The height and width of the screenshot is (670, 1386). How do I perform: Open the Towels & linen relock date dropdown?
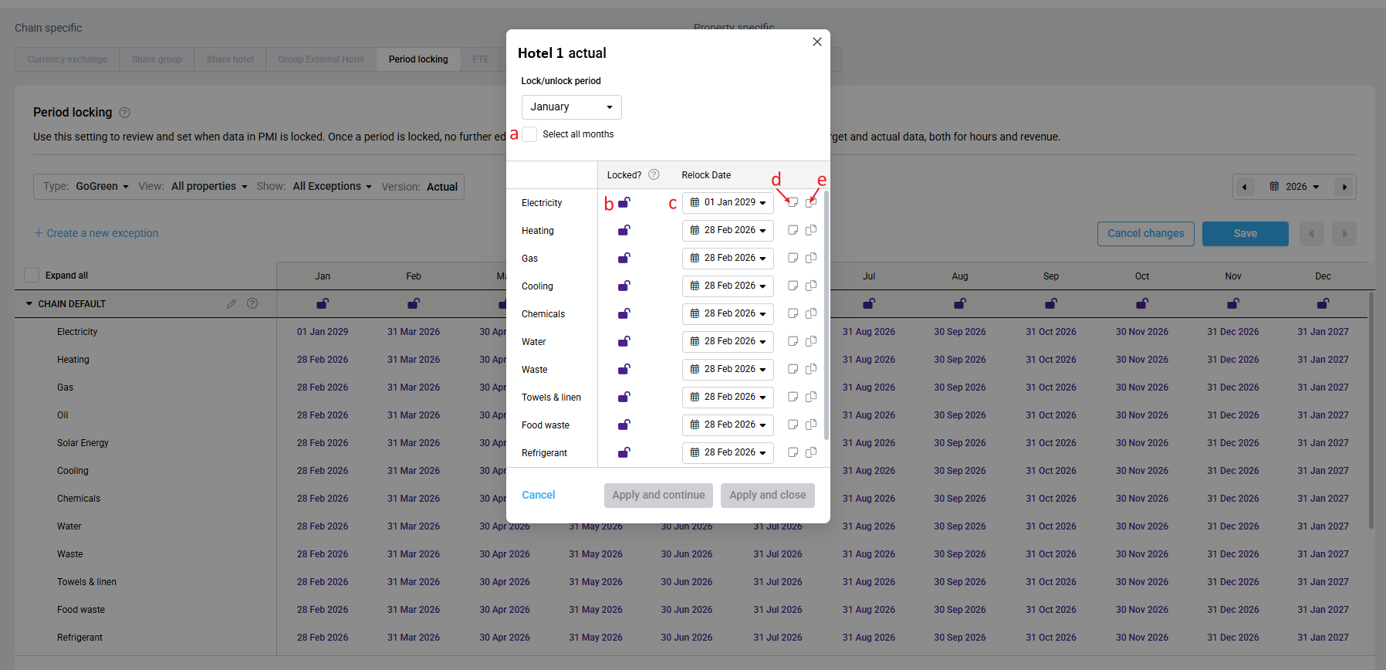[727, 397]
